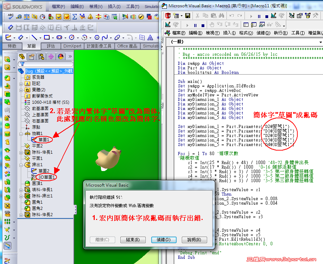The height and width of the screenshot is (264, 323).
Task: Open Rectangle tool dropdown arrow
Action: click(x=53, y=38)
